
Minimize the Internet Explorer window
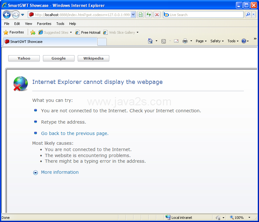pyautogui.click(x=239, y=5)
